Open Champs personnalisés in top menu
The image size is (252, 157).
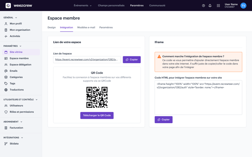(111, 6)
